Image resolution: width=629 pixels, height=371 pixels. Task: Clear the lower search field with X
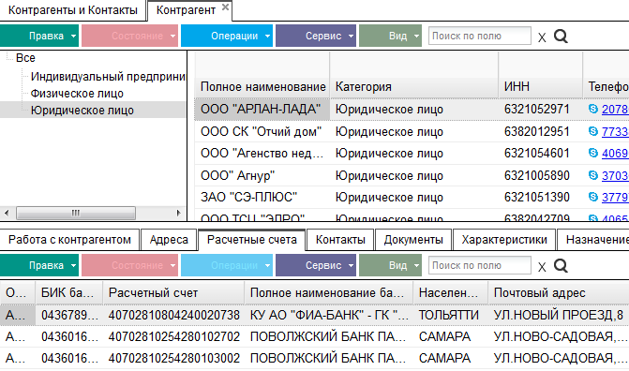tap(542, 267)
